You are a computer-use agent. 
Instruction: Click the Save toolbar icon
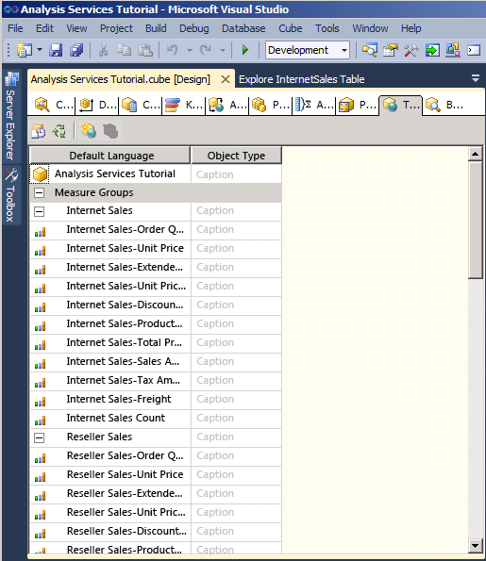click(x=56, y=50)
